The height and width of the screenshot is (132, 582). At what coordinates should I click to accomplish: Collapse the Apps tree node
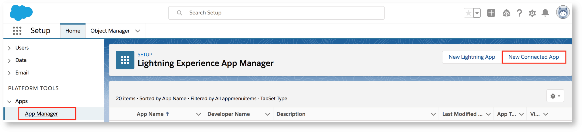coord(9,101)
